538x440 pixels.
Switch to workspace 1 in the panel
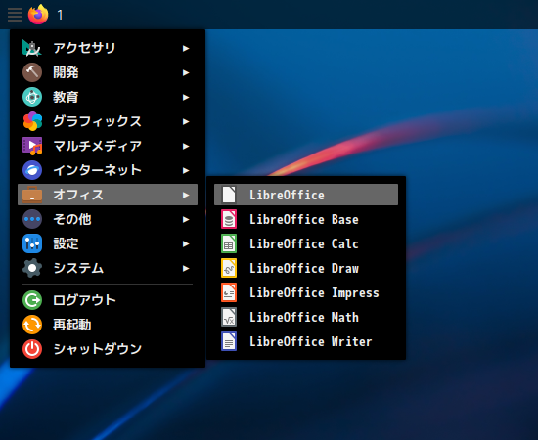60,15
